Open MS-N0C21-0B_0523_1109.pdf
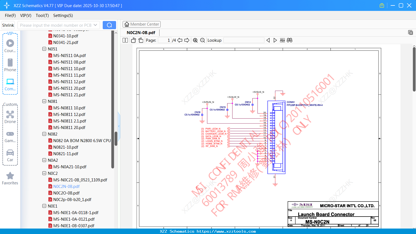The width and height of the screenshot is (416, 234). [80, 180]
